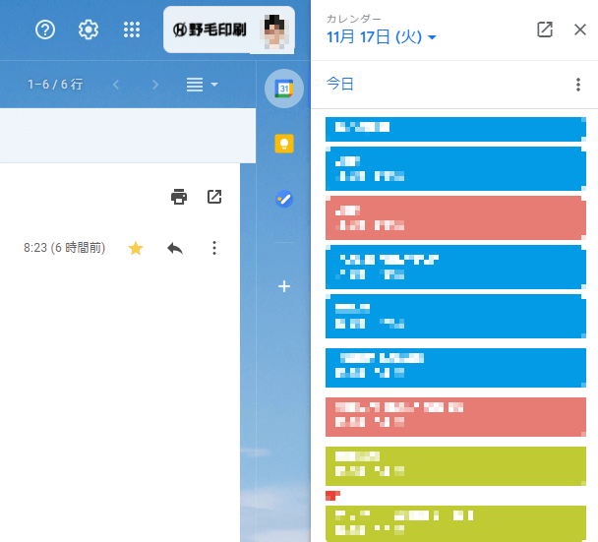
Task: Jump to 今日 in calendar panel
Action: (339, 84)
